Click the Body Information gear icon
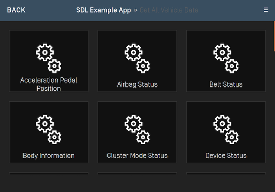 tap(49, 129)
